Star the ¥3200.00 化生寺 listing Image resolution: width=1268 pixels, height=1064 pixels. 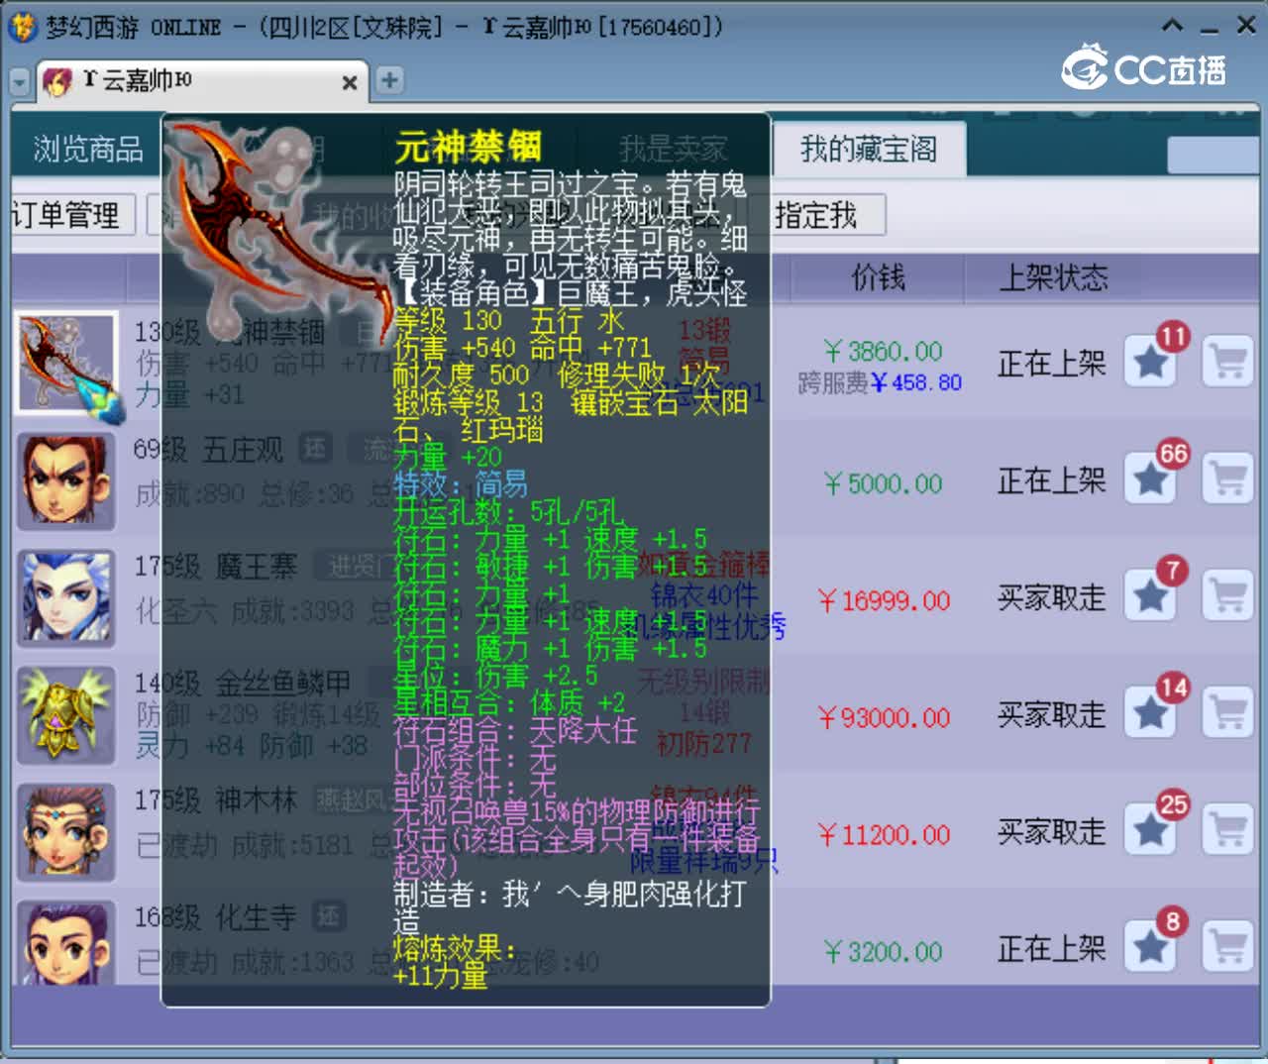(1150, 946)
